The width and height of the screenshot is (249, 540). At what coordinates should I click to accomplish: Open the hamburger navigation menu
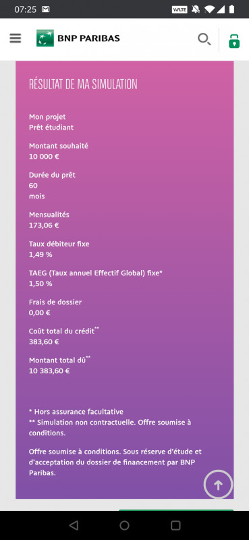tap(15, 38)
